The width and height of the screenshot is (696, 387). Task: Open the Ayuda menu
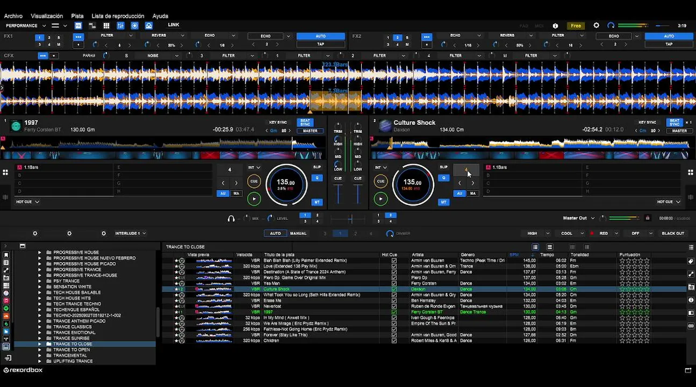pyautogui.click(x=160, y=16)
